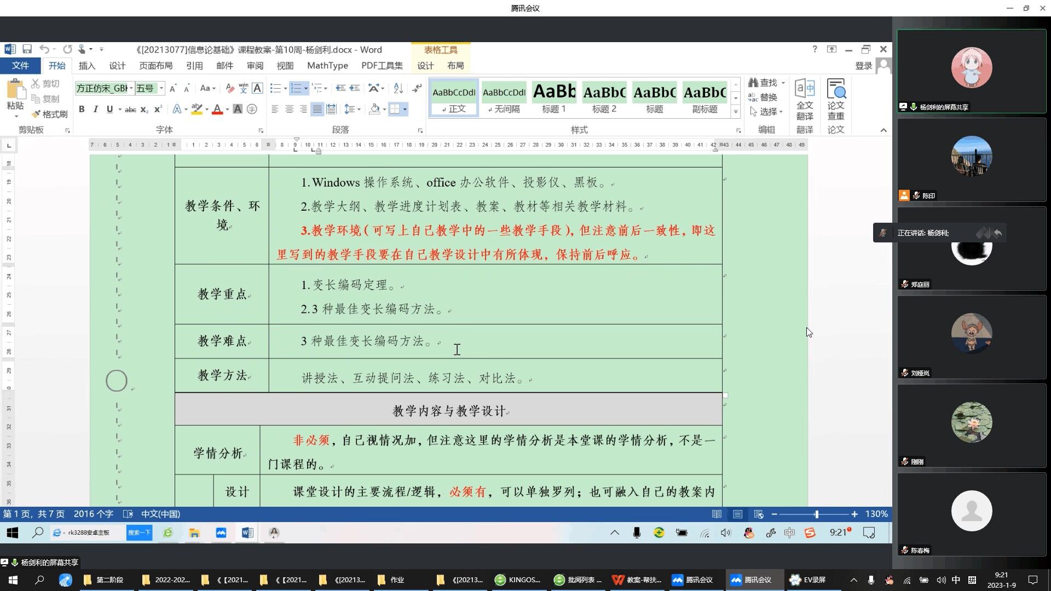Open the font size dropdown 五号
The image size is (1051, 591).
(161, 88)
